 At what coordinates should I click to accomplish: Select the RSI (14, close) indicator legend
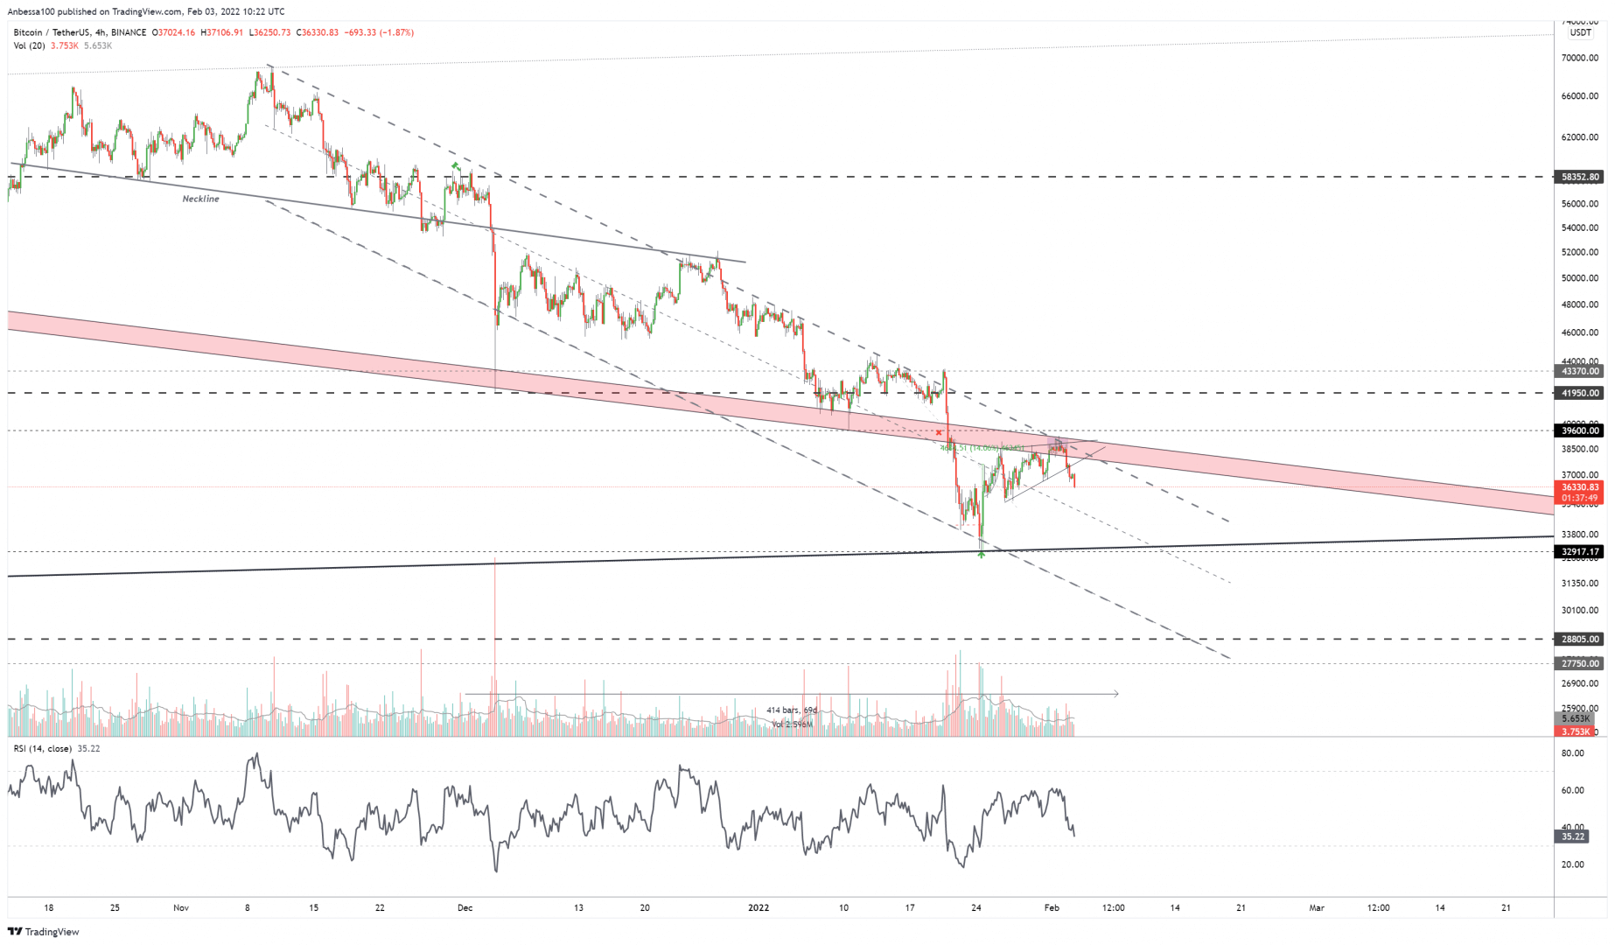[43, 749]
